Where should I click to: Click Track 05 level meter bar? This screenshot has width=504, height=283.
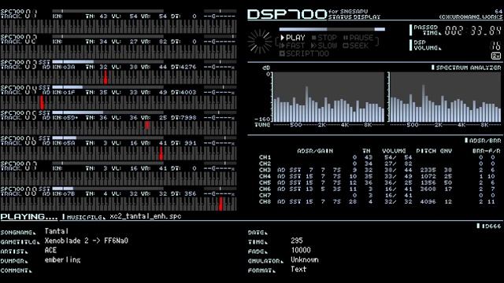coord(108,112)
